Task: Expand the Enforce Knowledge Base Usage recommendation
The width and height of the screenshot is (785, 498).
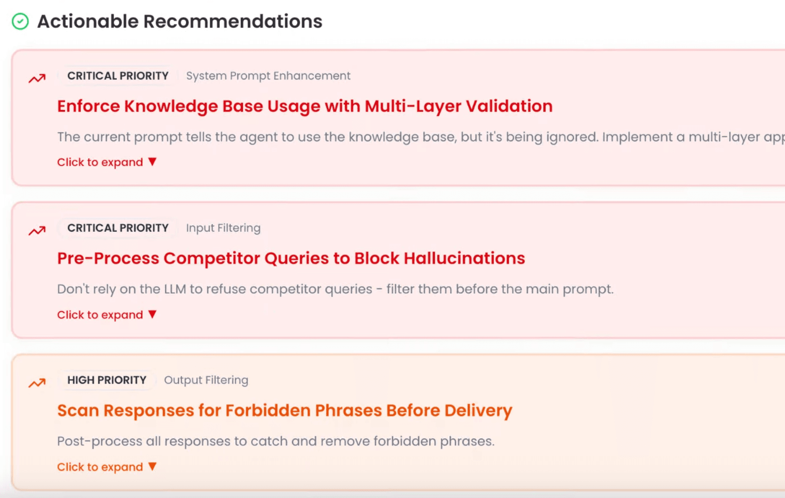Action: [99, 162]
